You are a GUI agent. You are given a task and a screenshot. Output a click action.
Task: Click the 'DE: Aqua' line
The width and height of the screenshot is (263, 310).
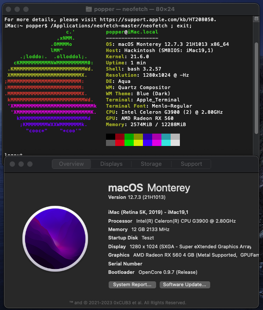118,81
